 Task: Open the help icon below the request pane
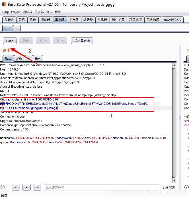[x=3, y=187]
